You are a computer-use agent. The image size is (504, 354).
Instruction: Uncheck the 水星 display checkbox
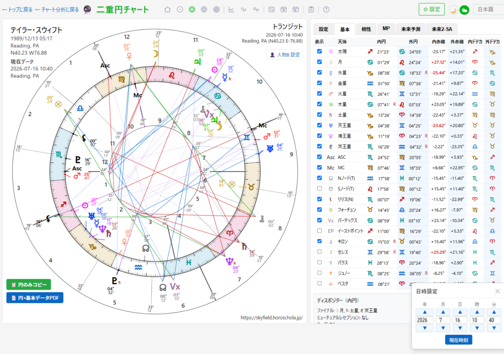(x=319, y=72)
